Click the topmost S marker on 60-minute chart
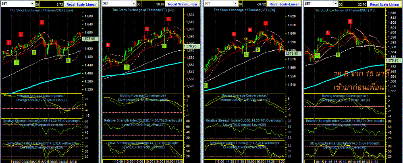 pyautogui.click(x=168, y=19)
